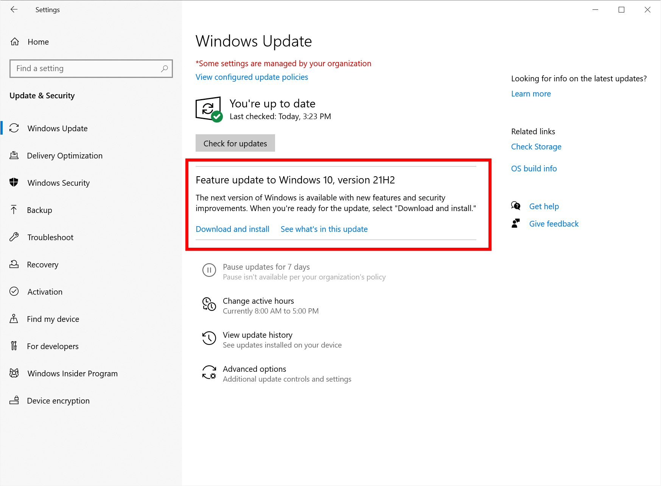Click See what's in this update
Screen dimensions: 661x486
pos(324,229)
